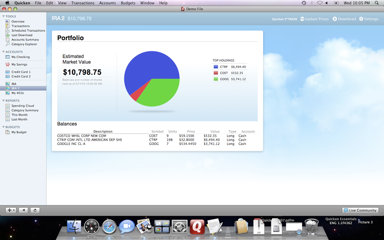384x240 pixels.
Task: Click the Symbol column header
Action: pos(157,132)
